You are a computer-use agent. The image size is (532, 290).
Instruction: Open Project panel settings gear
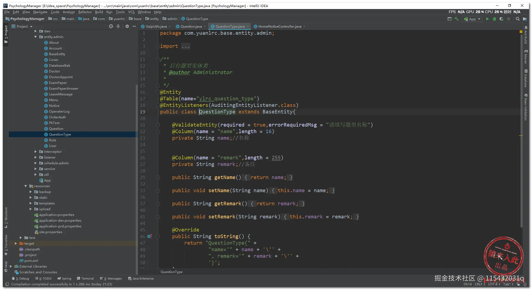[127, 26]
